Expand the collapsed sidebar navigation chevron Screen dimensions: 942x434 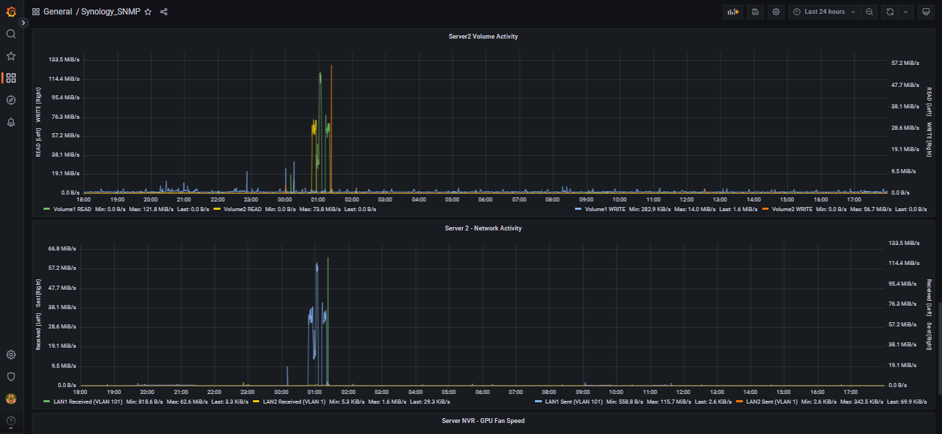(23, 23)
